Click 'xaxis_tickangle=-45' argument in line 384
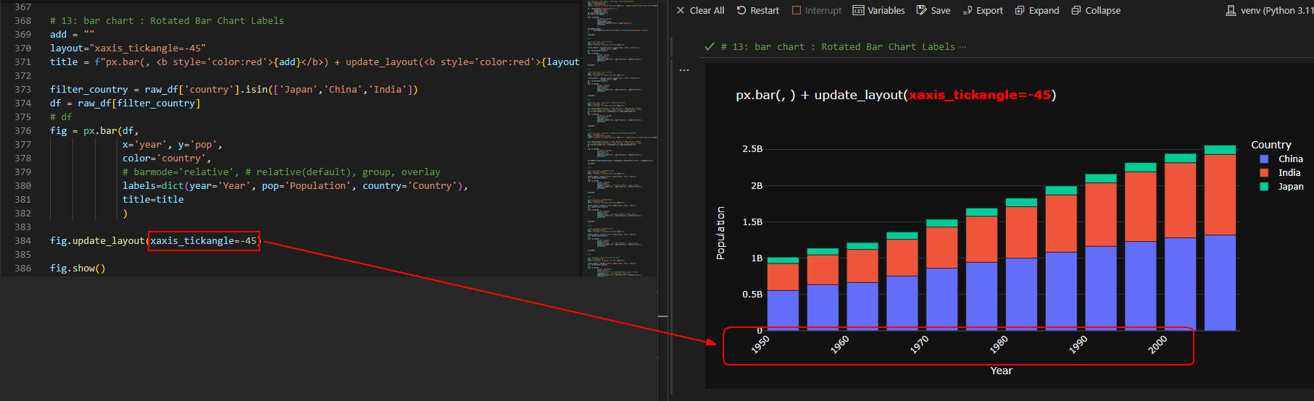1314x401 pixels. coord(204,241)
